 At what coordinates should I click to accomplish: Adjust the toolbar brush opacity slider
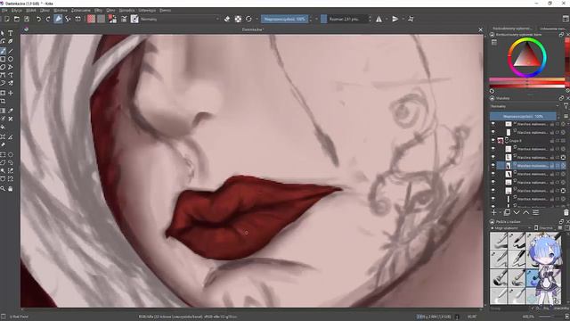pos(285,19)
